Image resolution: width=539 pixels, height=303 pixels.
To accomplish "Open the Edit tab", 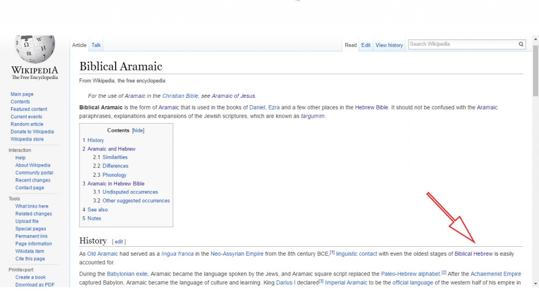I will click(x=366, y=45).
